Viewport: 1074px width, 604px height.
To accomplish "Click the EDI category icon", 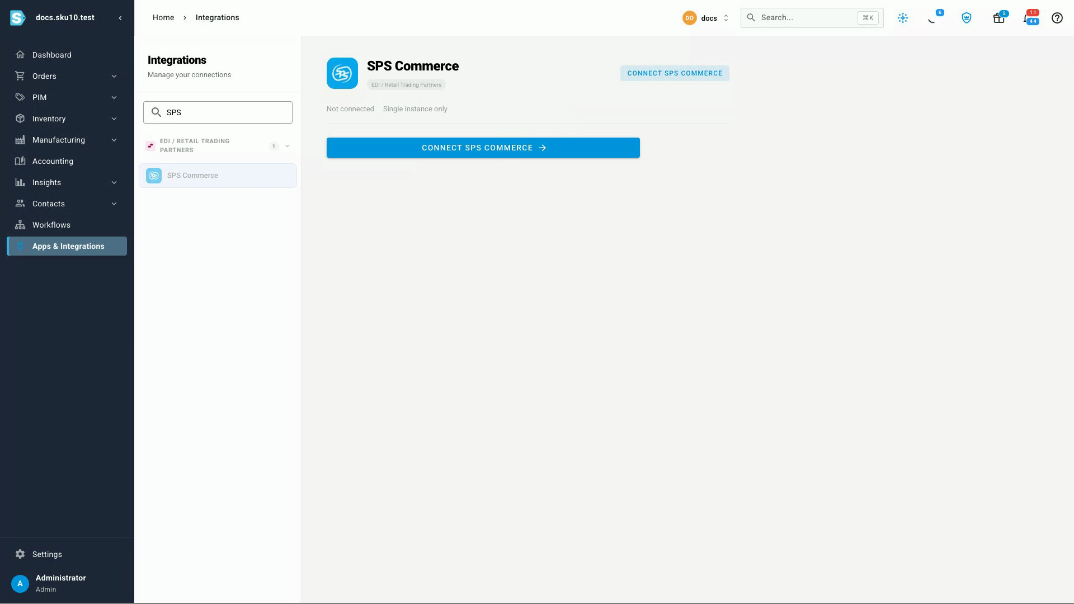I will (x=150, y=146).
